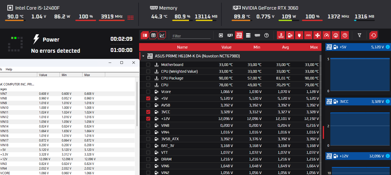
Task: Click the red CPU core grid icon
Action: [x=131, y=18]
